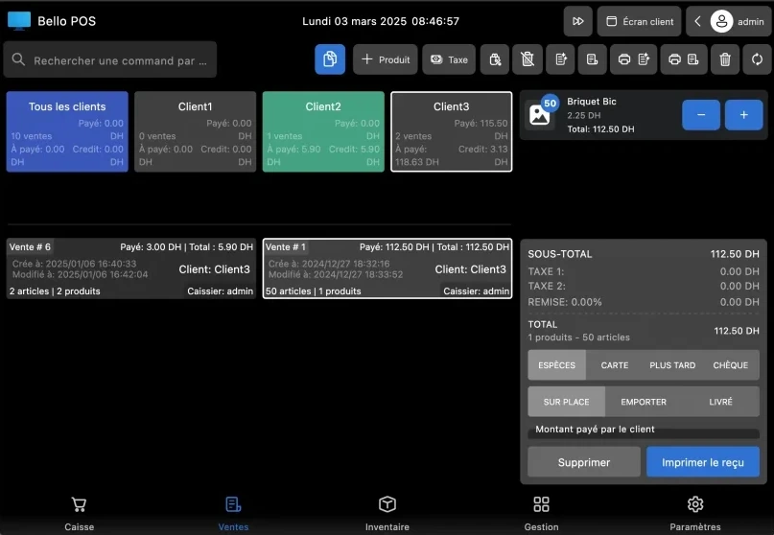Image resolution: width=774 pixels, height=535 pixels.
Task: Choose PLUS TARD payment method
Action: click(672, 365)
